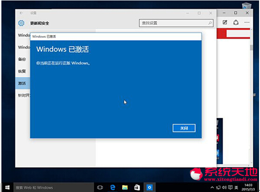Click the Edge page vertical scrollbar thumb
Viewport: 260px width, 192px height.
click(251, 48)
